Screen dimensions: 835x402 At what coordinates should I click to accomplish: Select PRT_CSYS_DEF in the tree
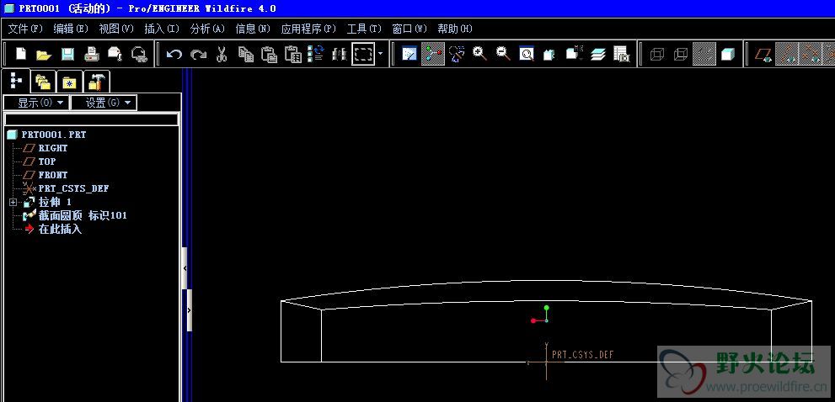click(x=73, y=188)
